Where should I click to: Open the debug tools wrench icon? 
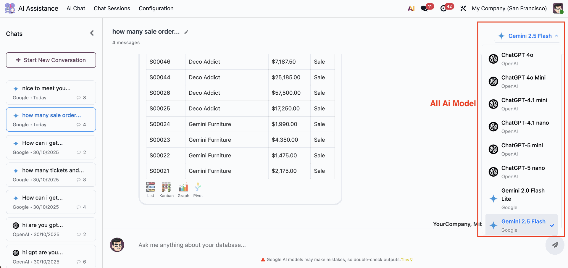pos(463,8)
